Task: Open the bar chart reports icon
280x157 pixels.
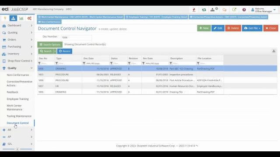Action: click(x=21, y=18)
